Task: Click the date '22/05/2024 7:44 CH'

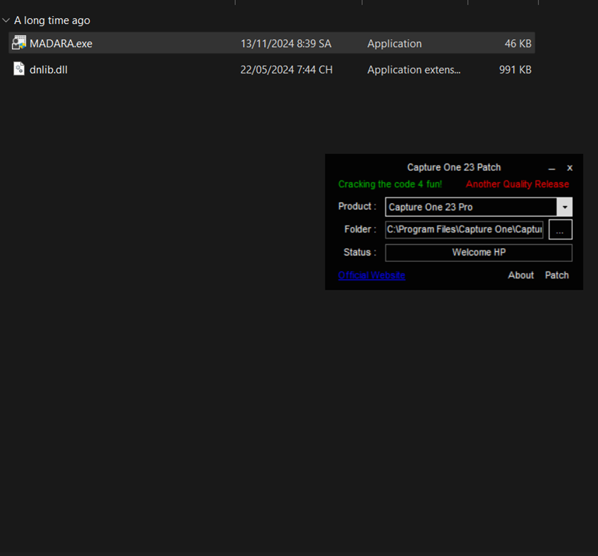Action: click(287, 70)
